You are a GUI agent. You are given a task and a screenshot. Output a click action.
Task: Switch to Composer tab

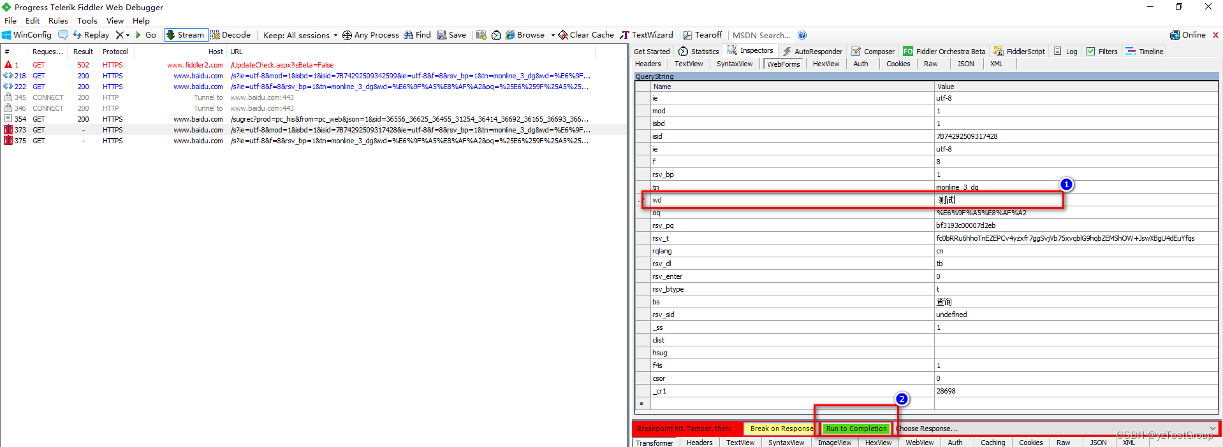pyautogui.click(x=873, y=52)
